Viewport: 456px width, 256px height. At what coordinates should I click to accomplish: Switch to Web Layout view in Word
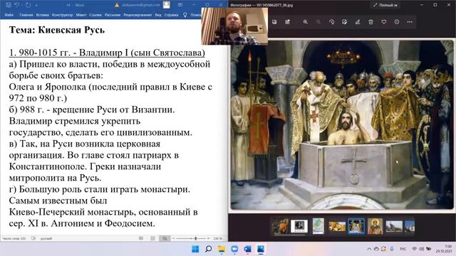(x=165, y=238)
